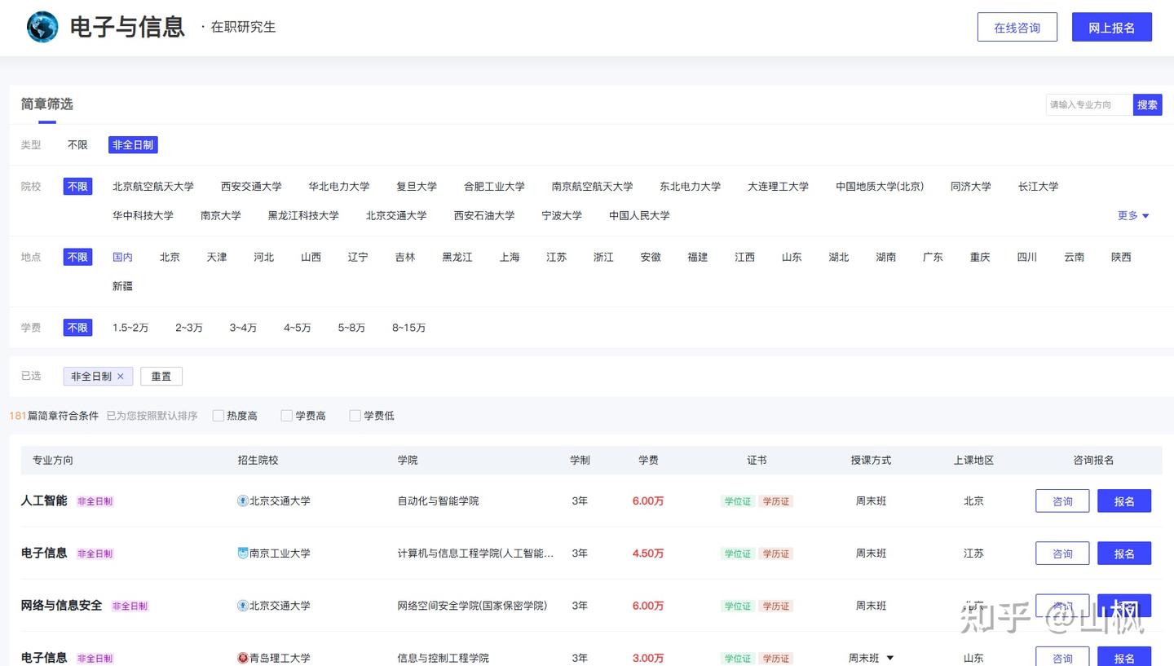Select 不限 in the 类型 filter
The height and width of the screenshot is (666, 1174).
tap(77, 145)
